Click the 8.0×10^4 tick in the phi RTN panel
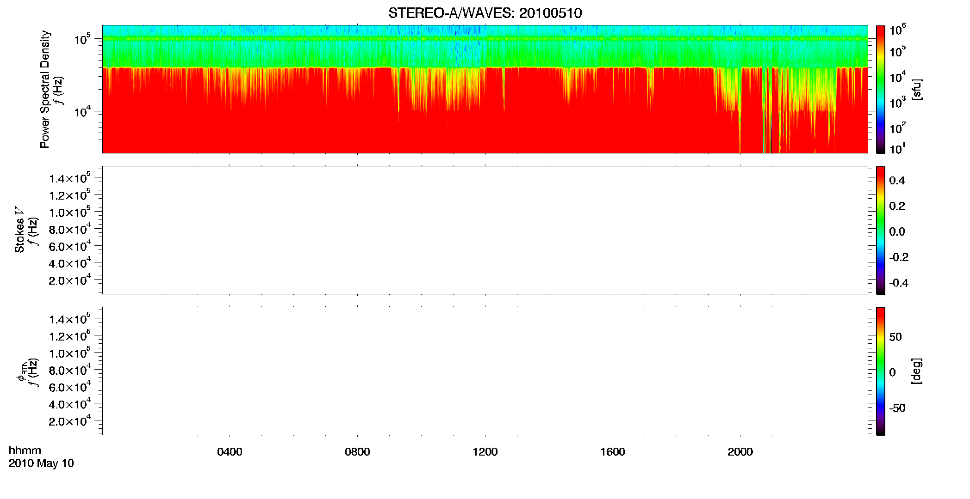This screenshot has width=970, height=499. tap(69, 370)
